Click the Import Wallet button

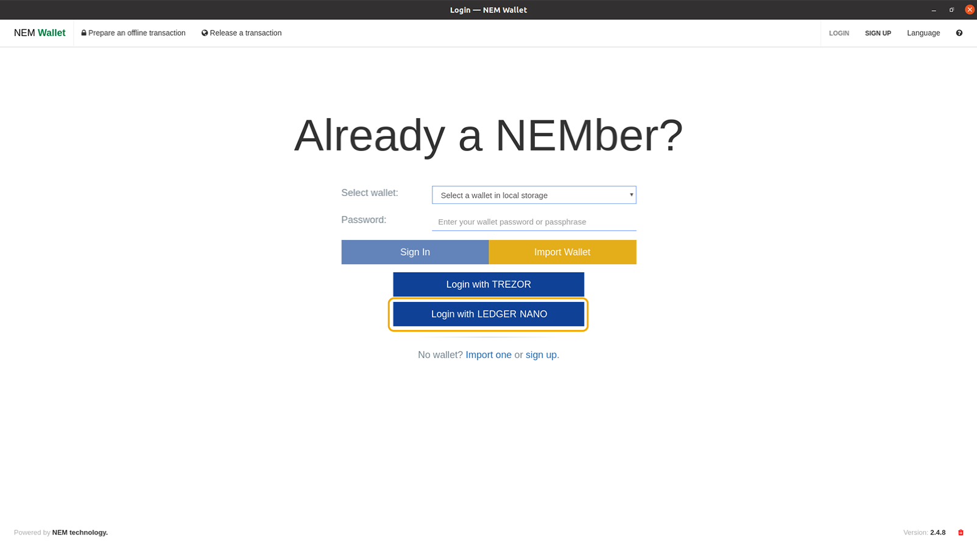[x=562, y=252]
